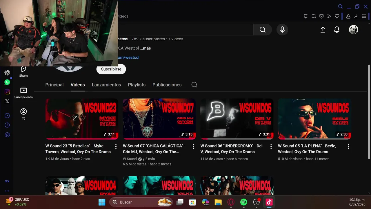Play WSOUND07 Cris MJ thumbnail
This screenshot has width=371, height=209.
[159, 119]
